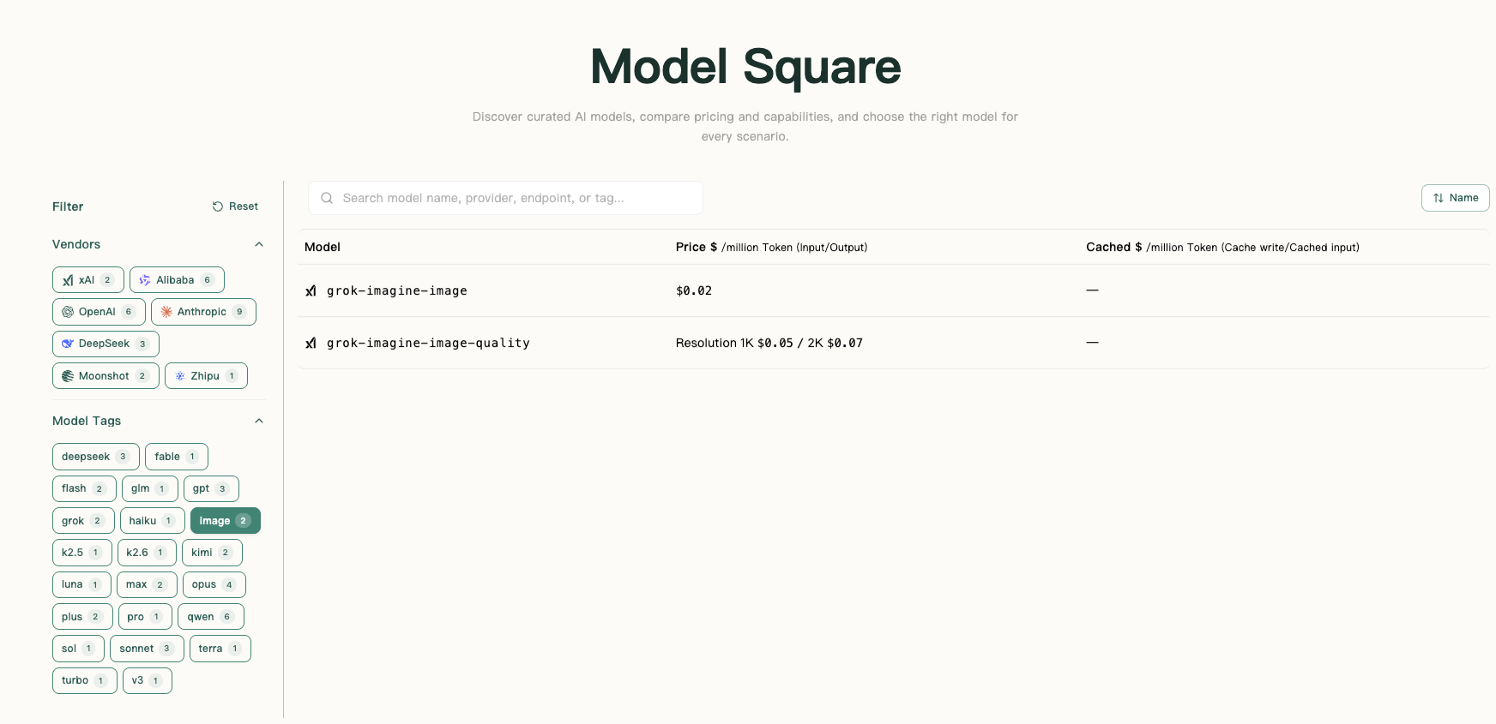This screenshot has height=724, width=1496.
Task: Click the circular arrow Reset icon
Action: pos(218,206)
